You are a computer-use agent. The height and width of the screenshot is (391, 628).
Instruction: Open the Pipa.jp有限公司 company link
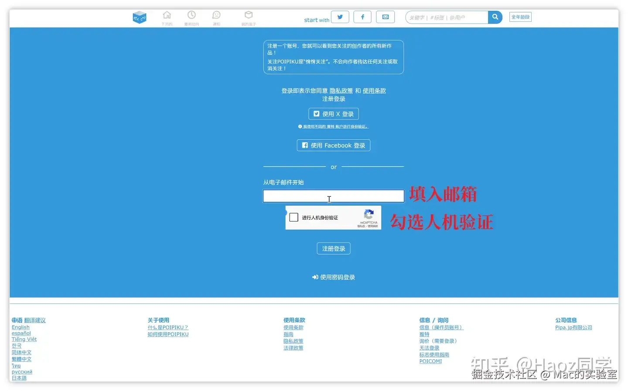573,327
